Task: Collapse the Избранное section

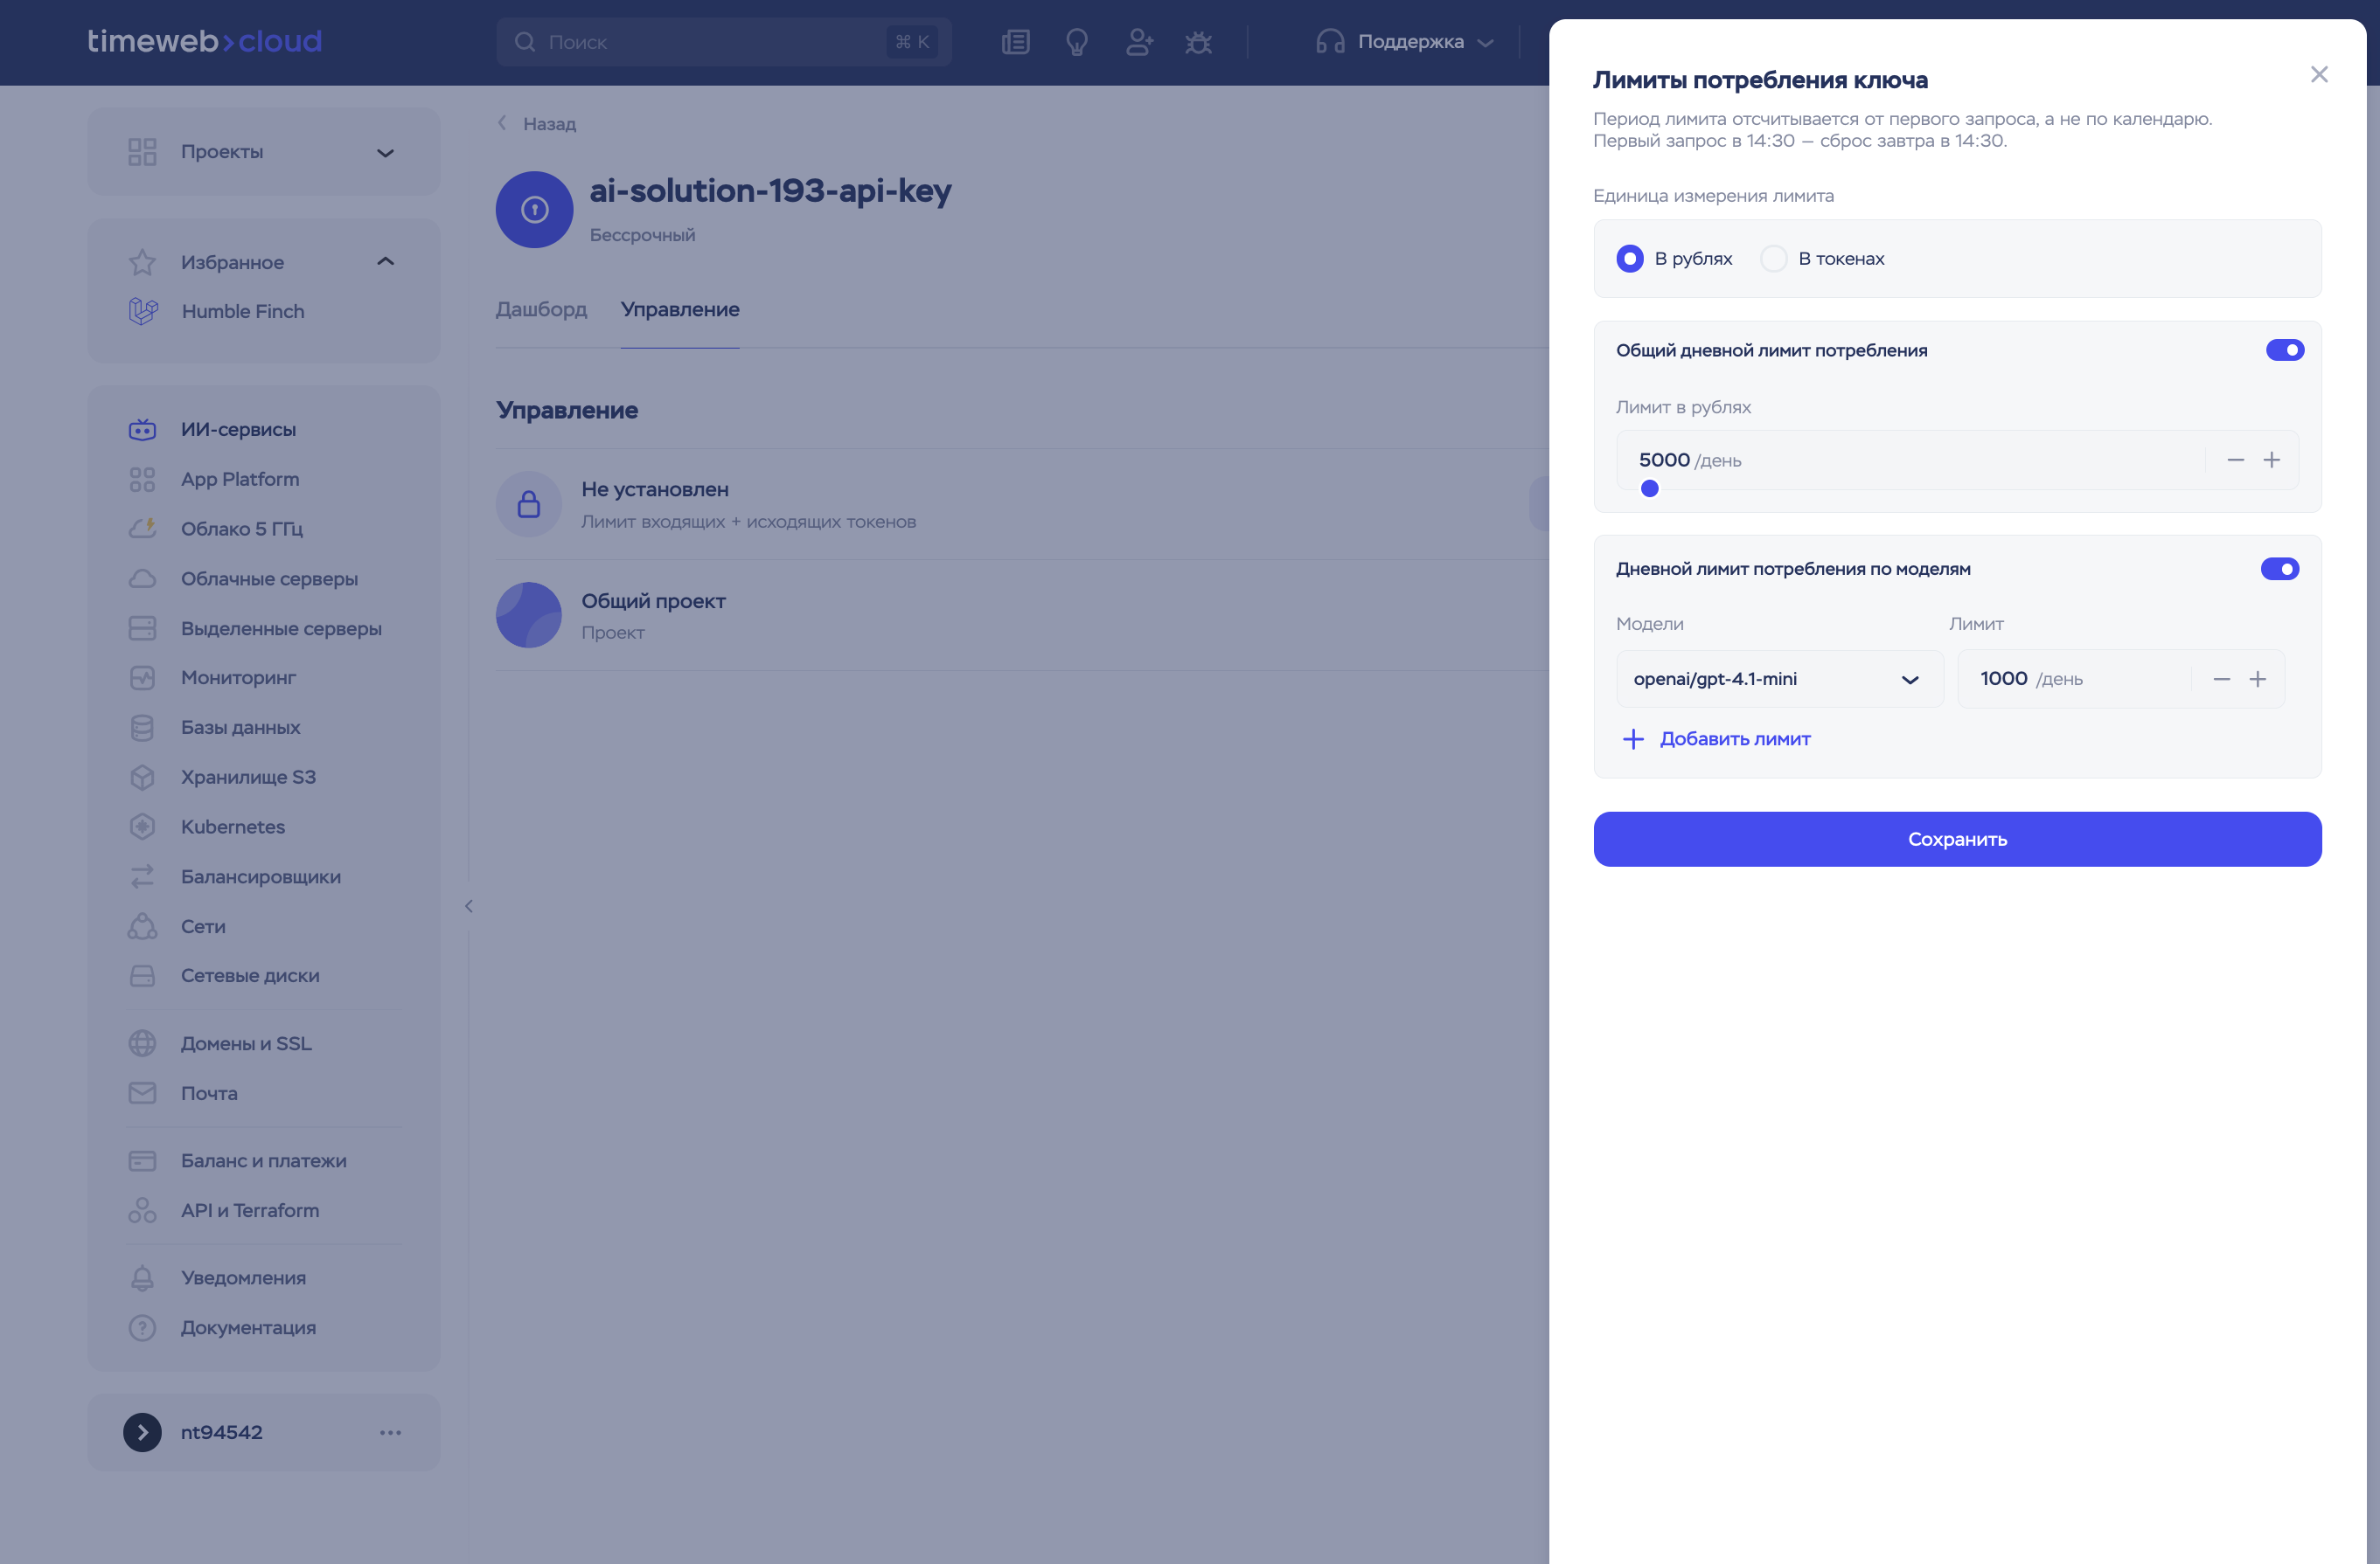Action: [385, 262]
